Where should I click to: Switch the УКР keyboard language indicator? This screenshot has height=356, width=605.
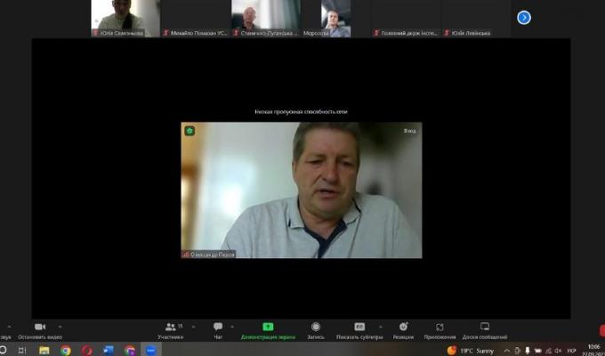point(571,351)
